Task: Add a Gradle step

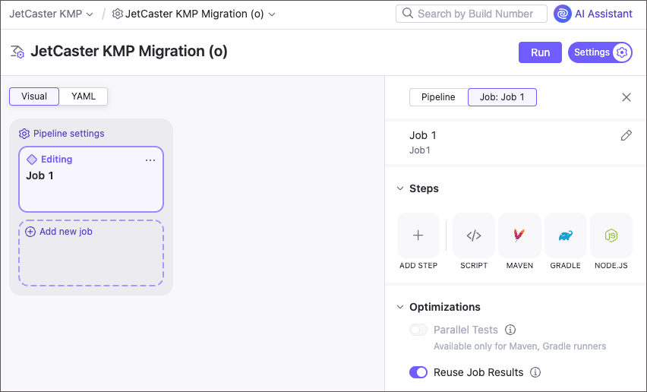Action: coord(565,236)
